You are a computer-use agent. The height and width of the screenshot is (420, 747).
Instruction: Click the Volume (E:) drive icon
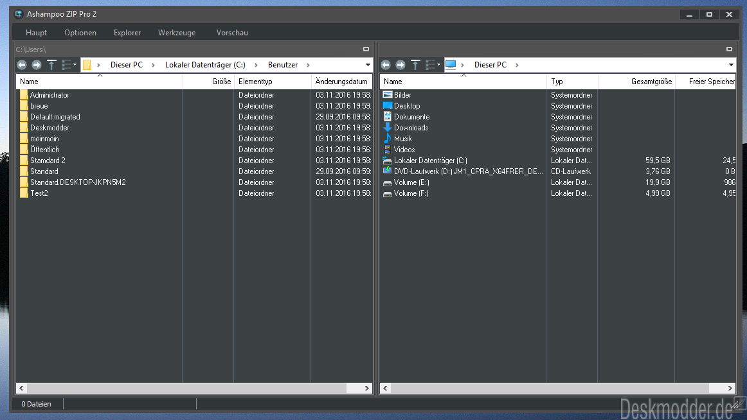click(x=387, y=182)
